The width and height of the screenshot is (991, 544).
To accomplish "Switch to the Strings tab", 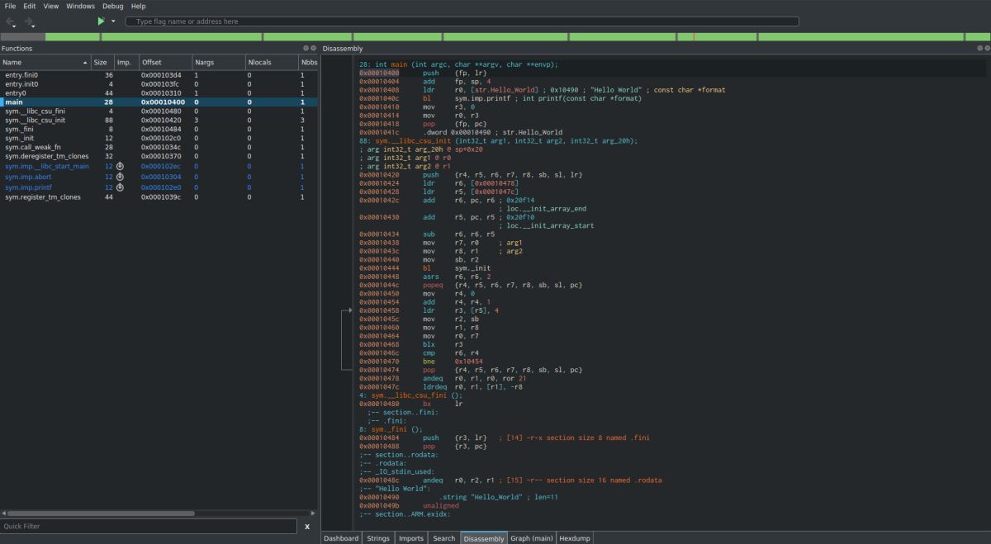I will [378, 538].
